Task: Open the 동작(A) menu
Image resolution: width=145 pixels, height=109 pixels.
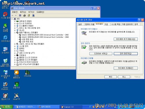Action: point(23,12)
